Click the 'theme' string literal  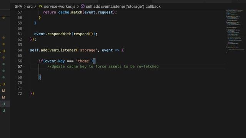83,61
